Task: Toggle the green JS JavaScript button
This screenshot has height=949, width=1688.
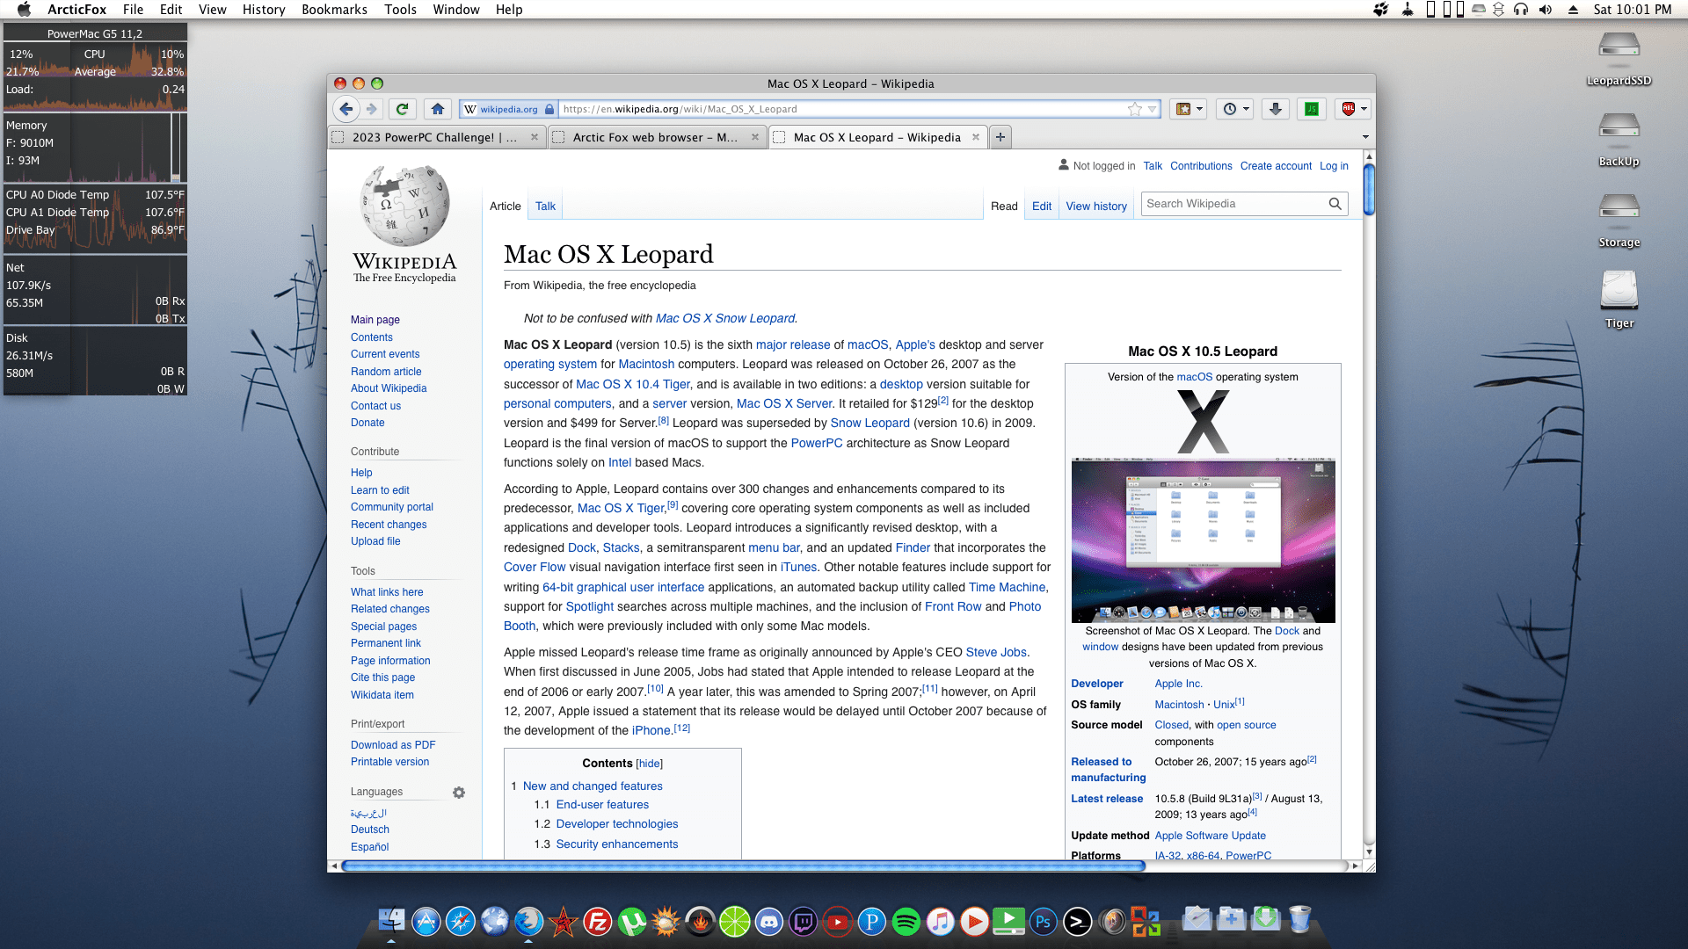Action: (x=1311, y=109)
